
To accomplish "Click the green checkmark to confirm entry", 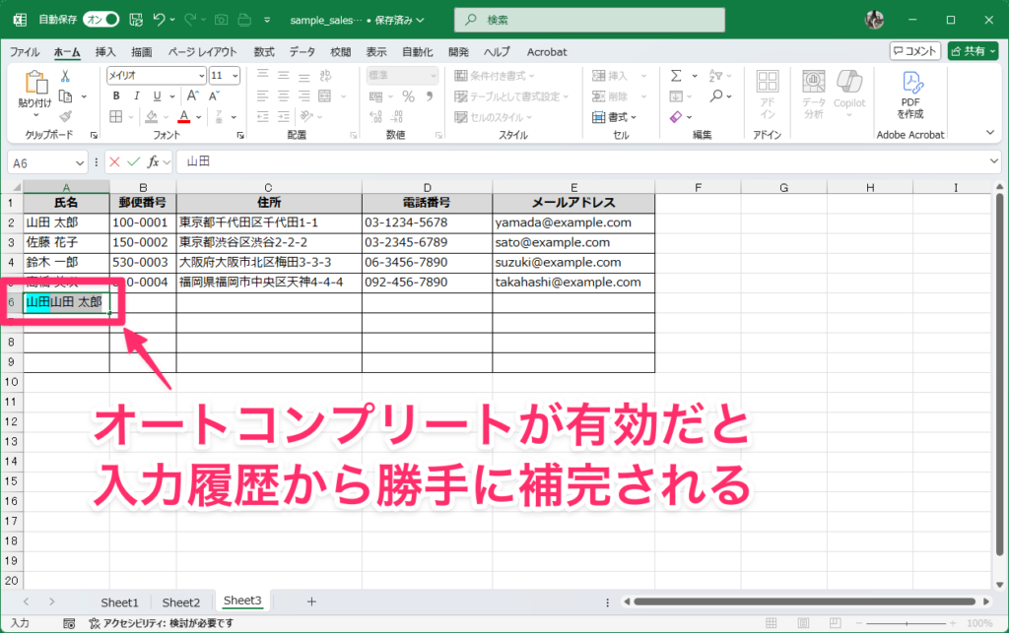I will tap(134, 162).
